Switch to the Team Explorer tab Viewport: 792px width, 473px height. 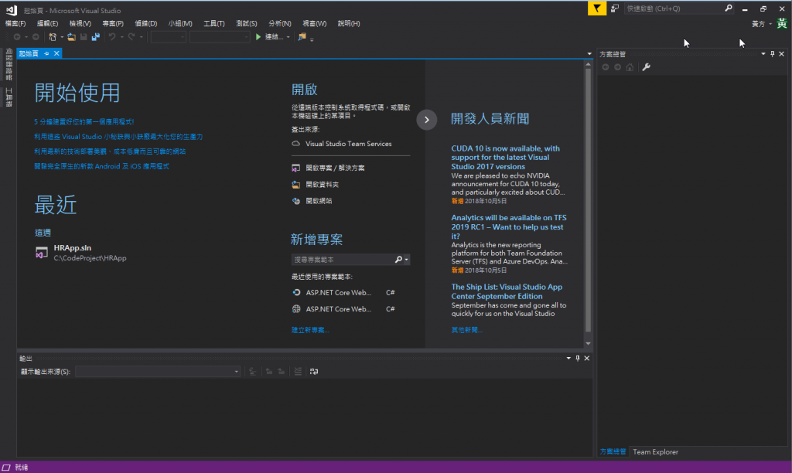pos(655,452)
